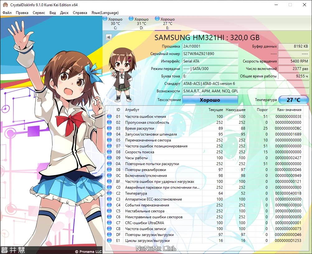Click the Хорошо health status button
This screenshot has height=254, width=312.
(210, 100)
